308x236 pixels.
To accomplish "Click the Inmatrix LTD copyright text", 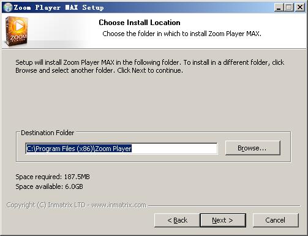I will pos(77,205).
